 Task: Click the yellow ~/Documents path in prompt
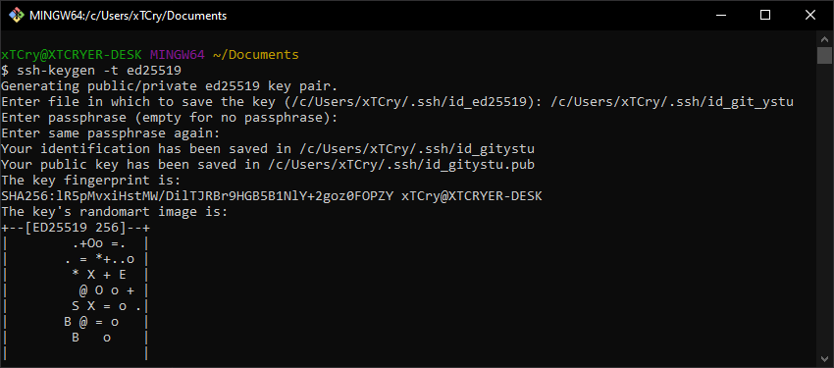pos(256,54)
